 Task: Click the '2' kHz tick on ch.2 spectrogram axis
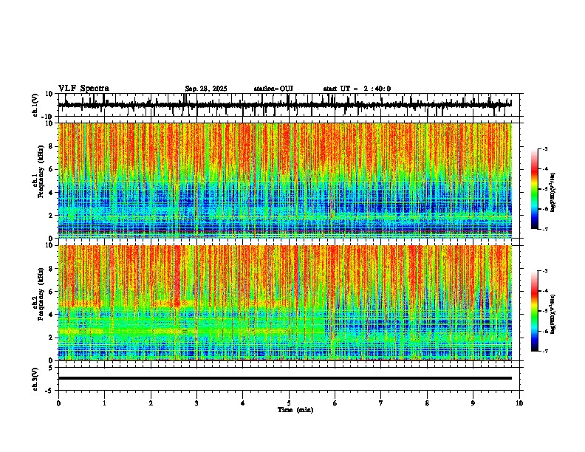click(52, 337)
